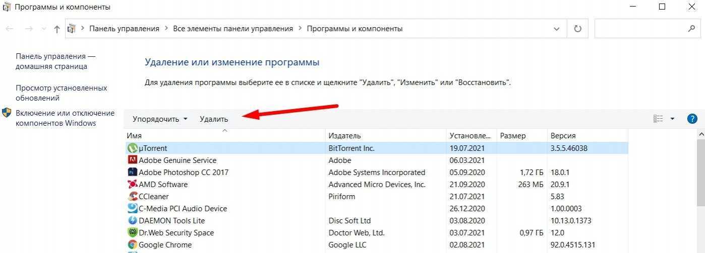705x253 pixels.
Task: Go up one level with up arrow
Action: [x=56, y=29]
